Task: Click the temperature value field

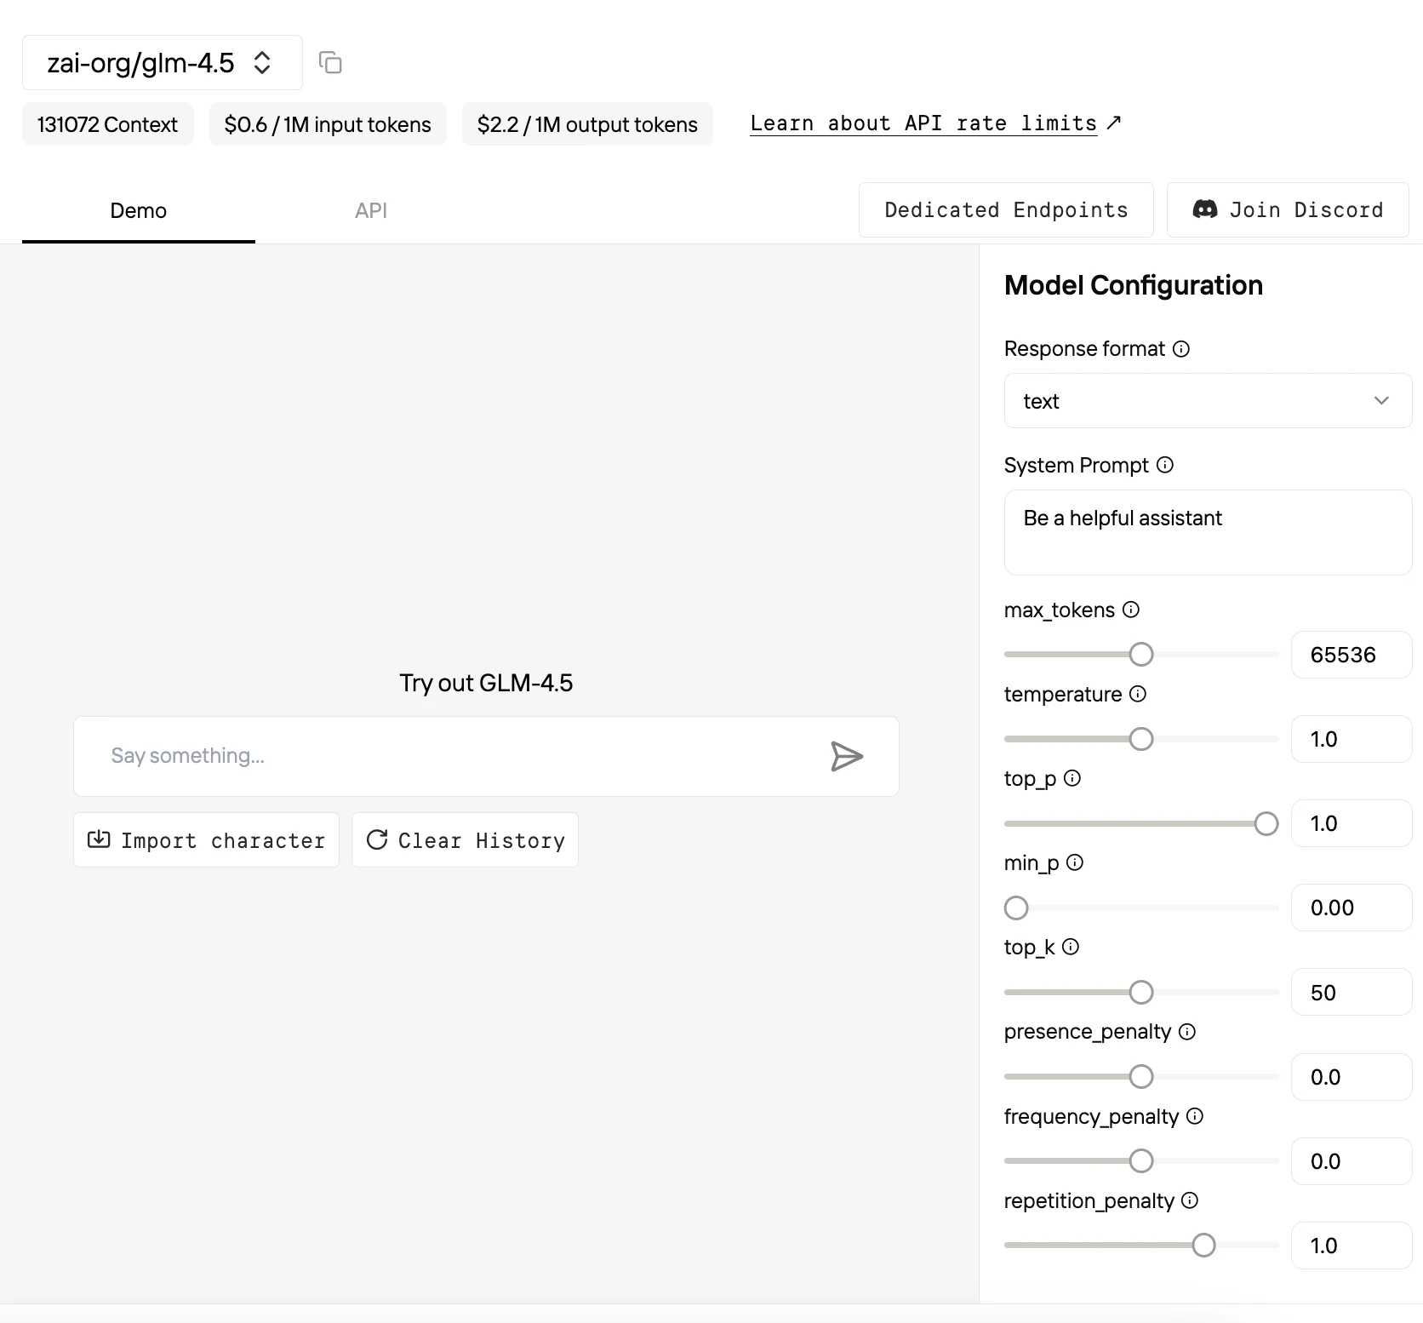Action: coord(1352,739)
